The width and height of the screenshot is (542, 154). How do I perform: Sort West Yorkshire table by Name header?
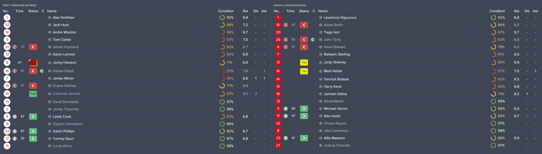coord(52,11)
